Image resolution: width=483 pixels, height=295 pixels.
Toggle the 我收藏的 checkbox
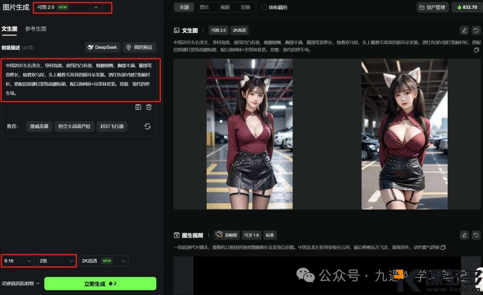(264, 7)
